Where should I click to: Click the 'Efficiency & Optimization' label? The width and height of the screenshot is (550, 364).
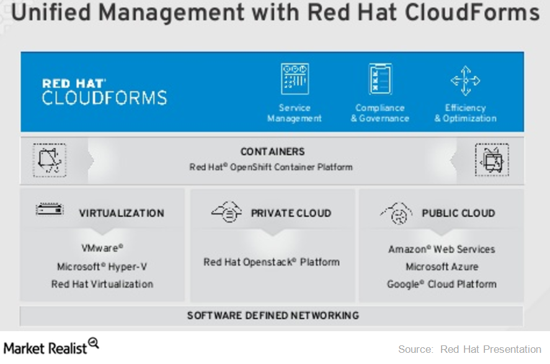pyautogui.click(x=466, y=113)
